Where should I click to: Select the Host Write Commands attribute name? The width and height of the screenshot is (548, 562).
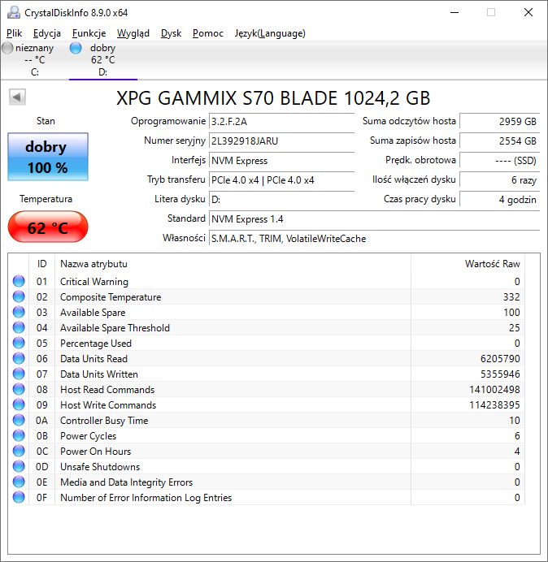tap(108, 405)
